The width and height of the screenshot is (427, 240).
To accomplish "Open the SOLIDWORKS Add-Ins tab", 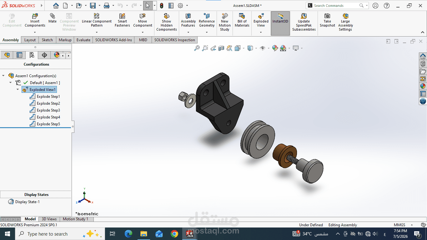I will (x=114, y=40).
